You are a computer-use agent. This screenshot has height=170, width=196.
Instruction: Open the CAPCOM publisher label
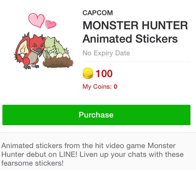[98, 14]
